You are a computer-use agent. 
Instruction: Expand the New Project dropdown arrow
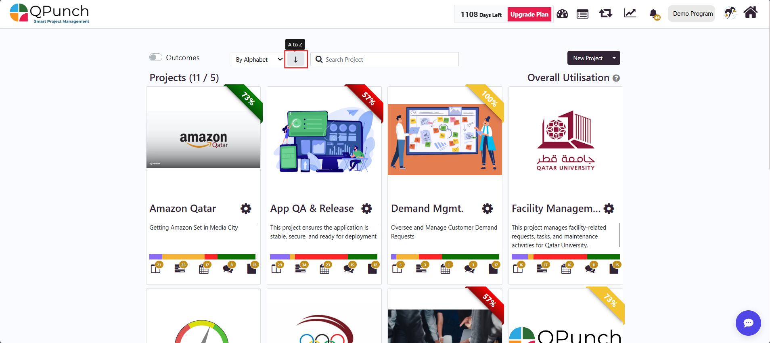614,58
